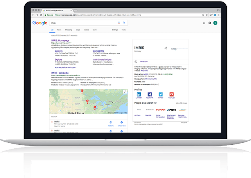This screenshot has height=178, width=251.
Task: Open the Chrome profile icon in title bar
Action: 218,10
